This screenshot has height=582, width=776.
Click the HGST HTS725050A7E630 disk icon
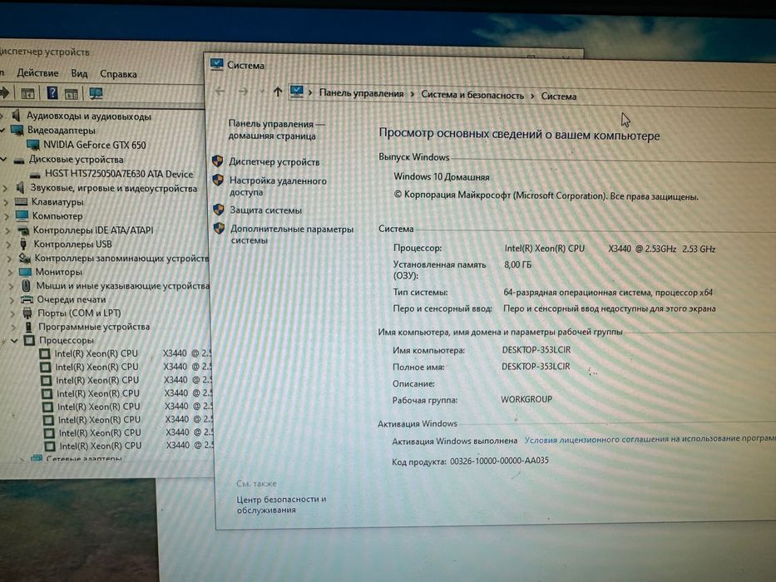point(35,175)
